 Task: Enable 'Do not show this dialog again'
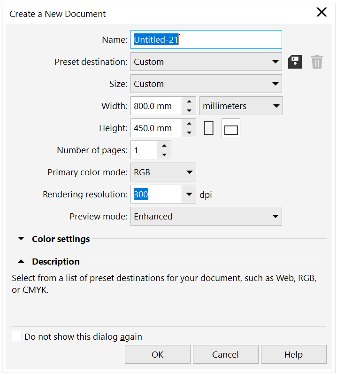pos(17,336)
